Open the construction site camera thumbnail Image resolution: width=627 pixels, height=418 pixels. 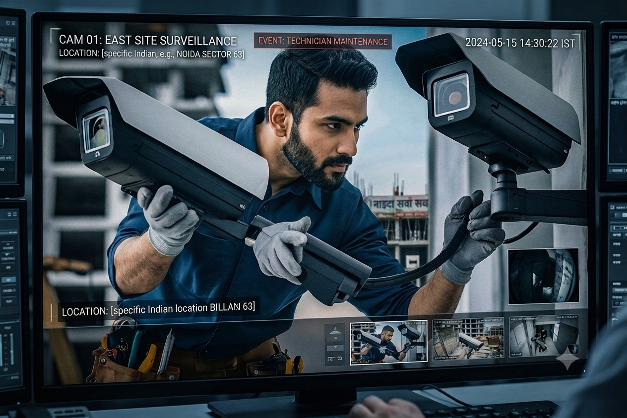468,339
